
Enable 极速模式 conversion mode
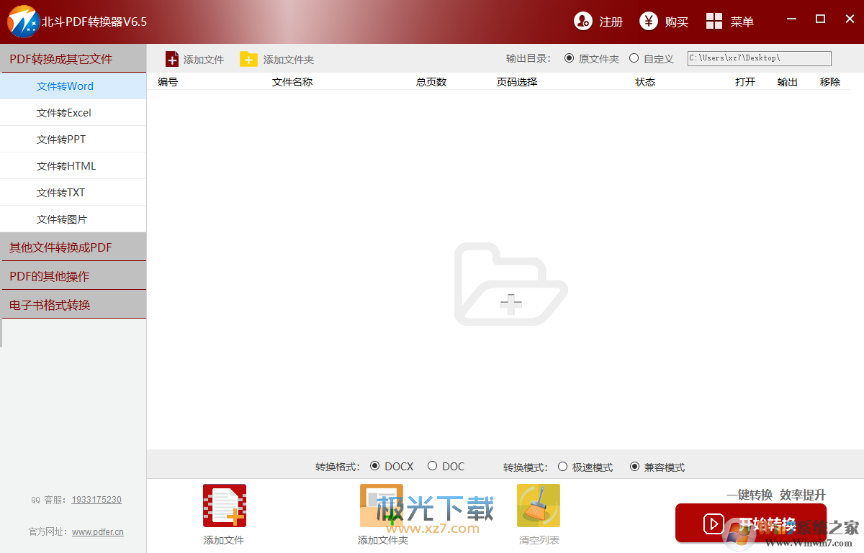(562, 467)
